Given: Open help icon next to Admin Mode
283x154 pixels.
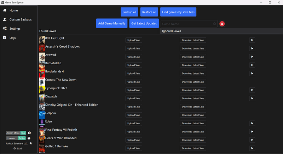Looking at the screenshot, I should [29, 133].
